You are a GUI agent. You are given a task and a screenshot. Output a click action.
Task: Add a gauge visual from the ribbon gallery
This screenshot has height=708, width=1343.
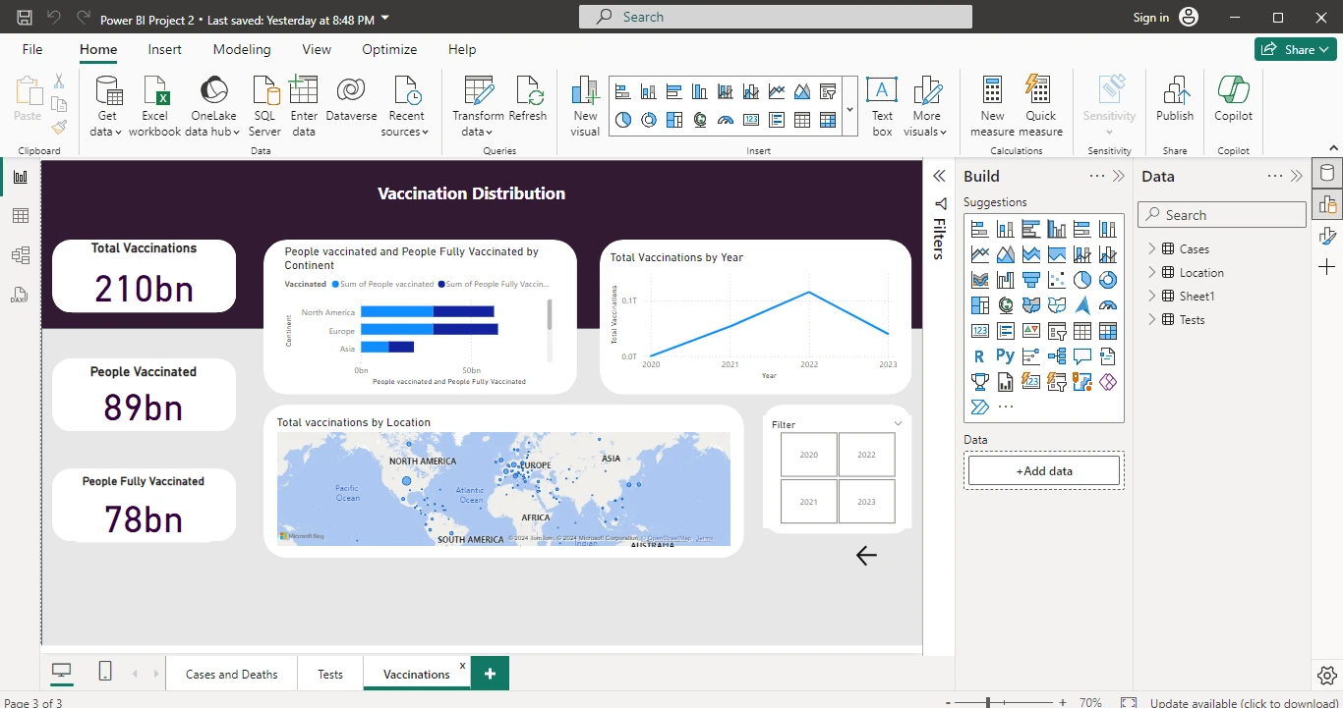(726, 120)
